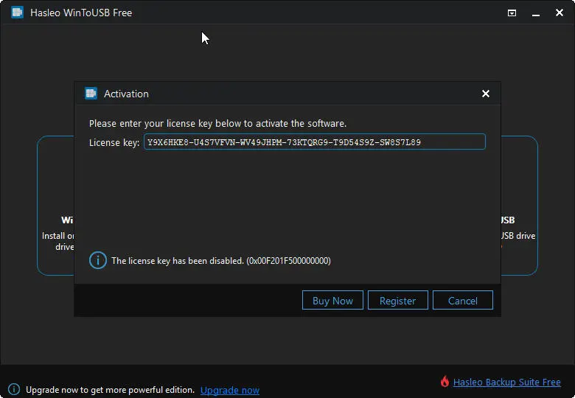Image resolution: width=575 pixels, height=398 pixels.
Task: Close the Hasleo WinToUSB main window
Action: click(x=560, y=13)
